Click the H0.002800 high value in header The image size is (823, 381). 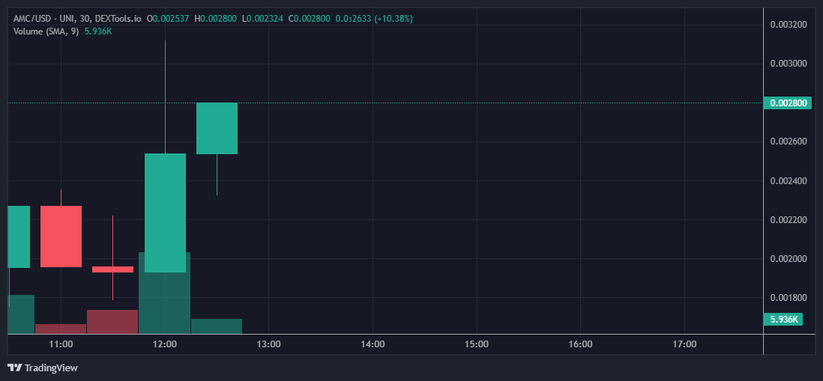pos(215,19)
